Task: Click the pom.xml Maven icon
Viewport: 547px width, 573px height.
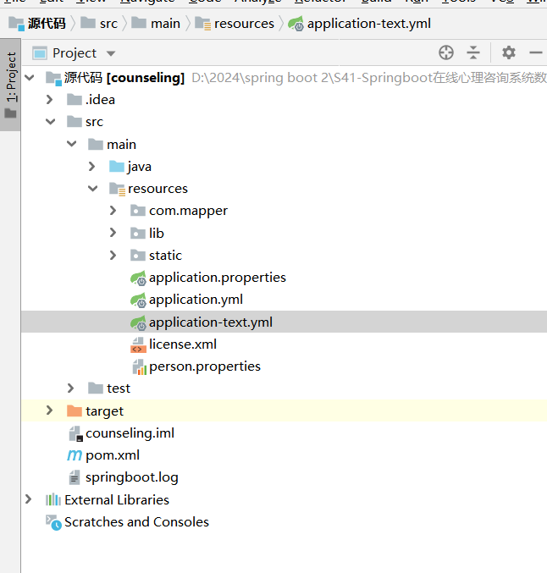Action: (74, 455)
